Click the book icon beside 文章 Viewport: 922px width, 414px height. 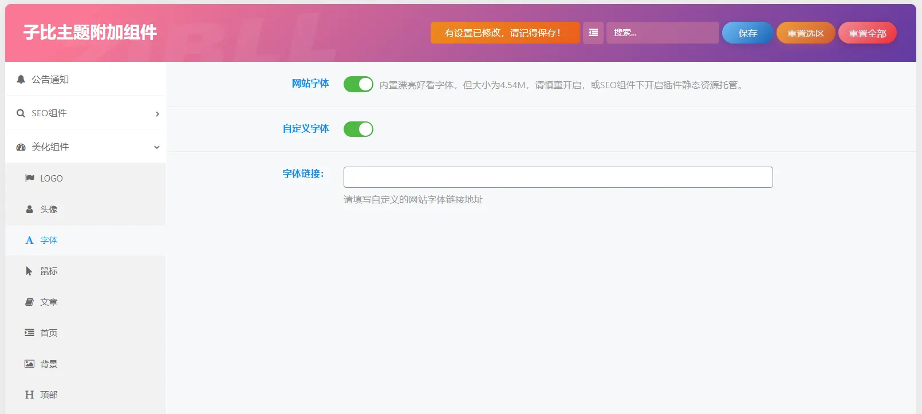click(29, 302)
